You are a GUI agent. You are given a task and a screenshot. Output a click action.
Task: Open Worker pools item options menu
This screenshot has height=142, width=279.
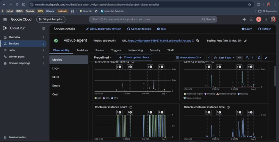coord(44,57)
